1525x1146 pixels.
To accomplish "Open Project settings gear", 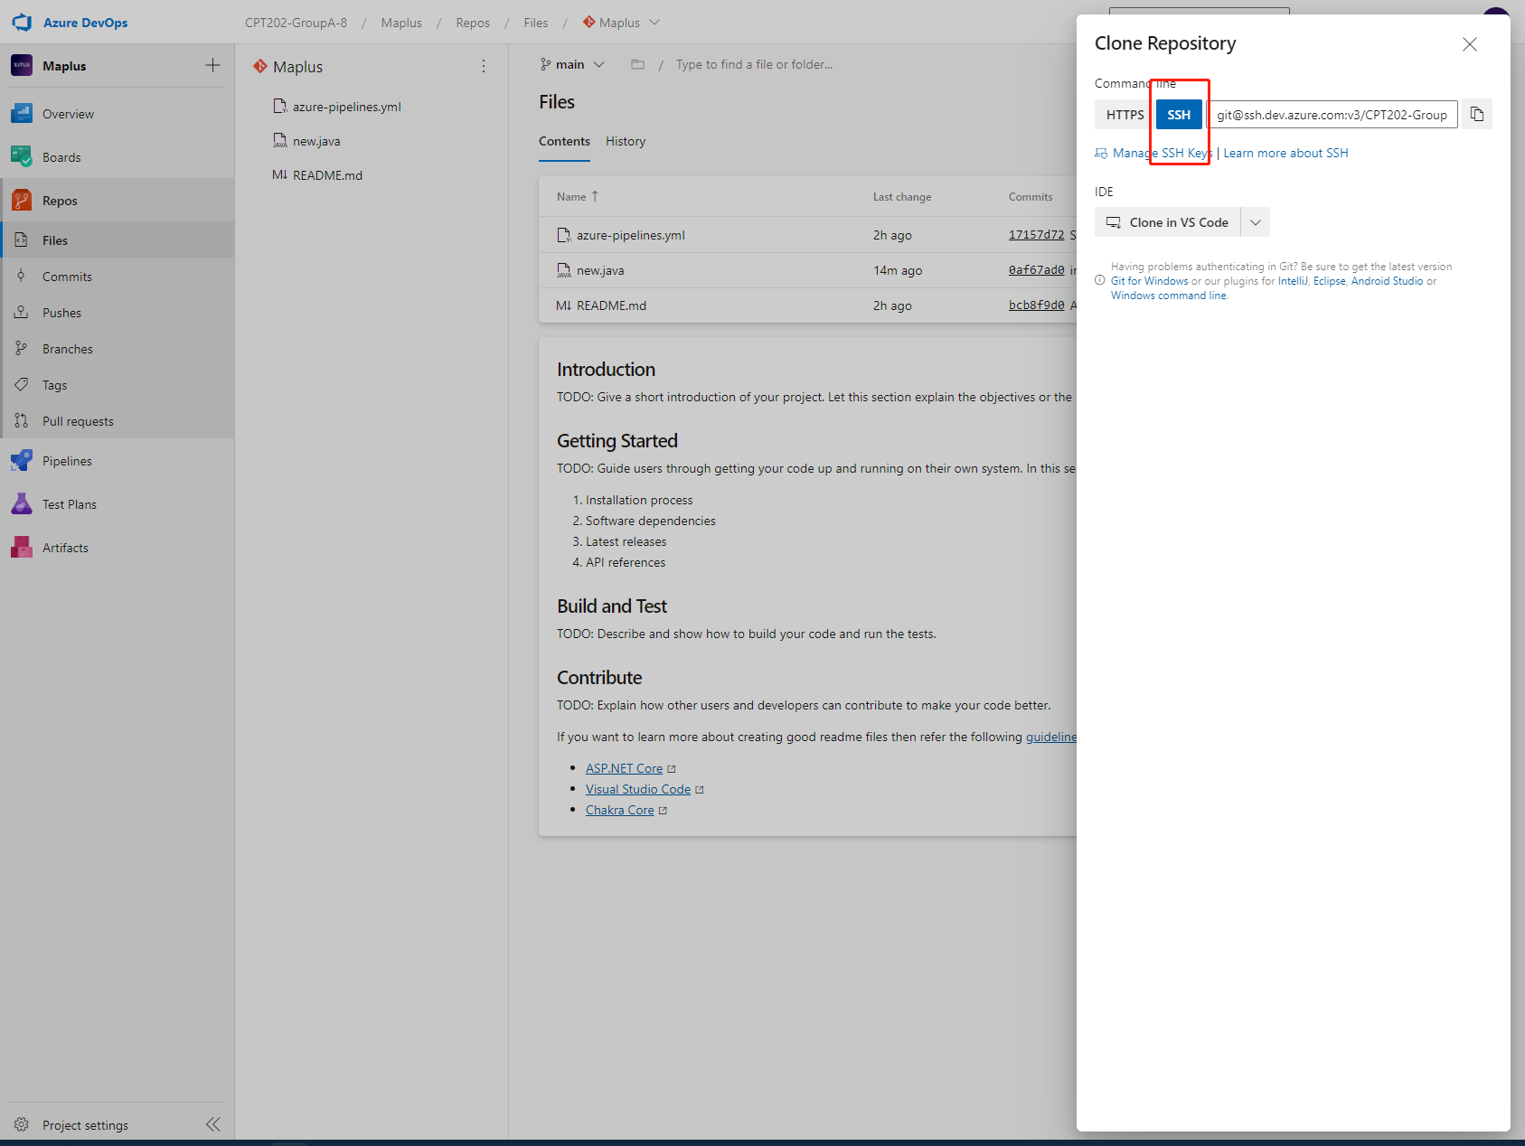I will (x=22, y=1124).
